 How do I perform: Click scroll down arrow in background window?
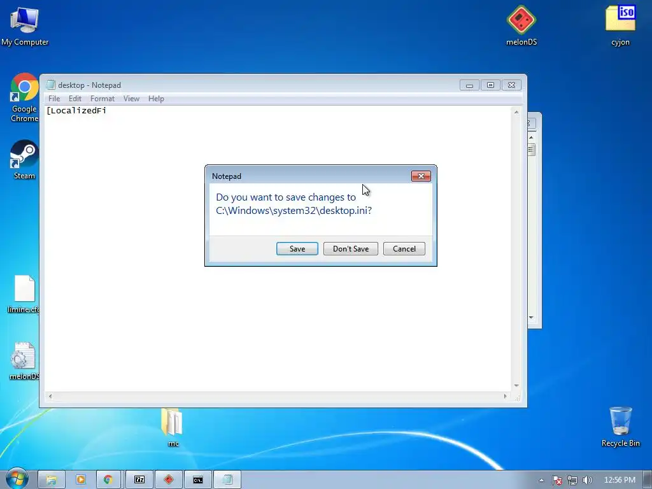[532, 318]
